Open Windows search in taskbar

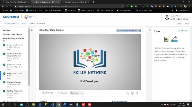pyautogui.click(x=9, y=105)
